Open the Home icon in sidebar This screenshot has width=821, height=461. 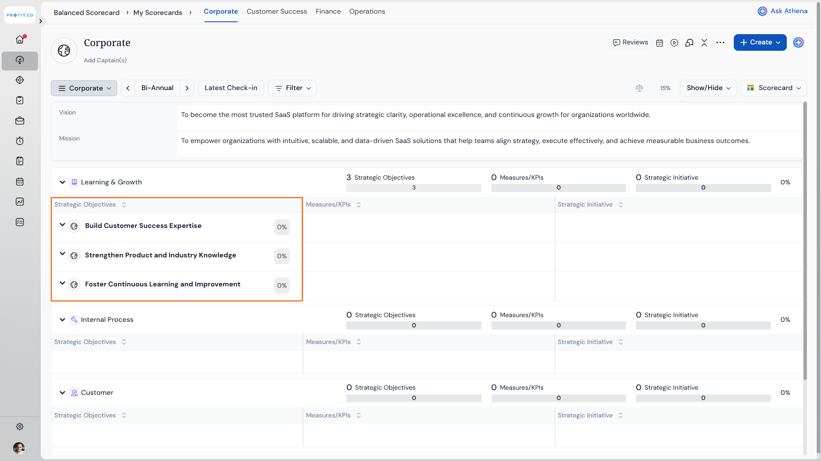click(20, 39)
